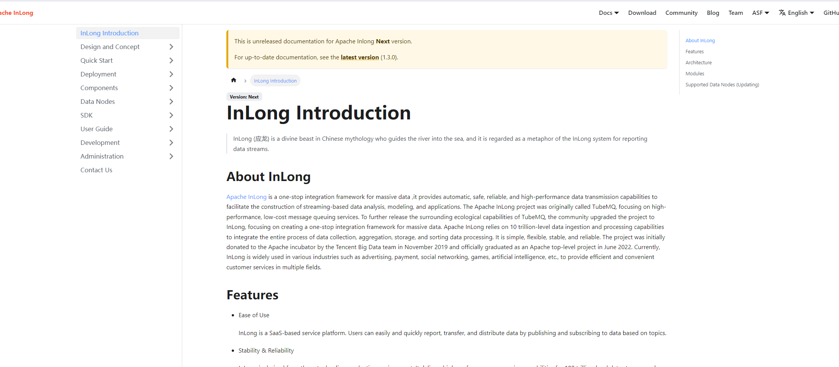Screen dimensions: 839x367
Task: Open Design and Concept sidebar item
Action: [110, 47]
